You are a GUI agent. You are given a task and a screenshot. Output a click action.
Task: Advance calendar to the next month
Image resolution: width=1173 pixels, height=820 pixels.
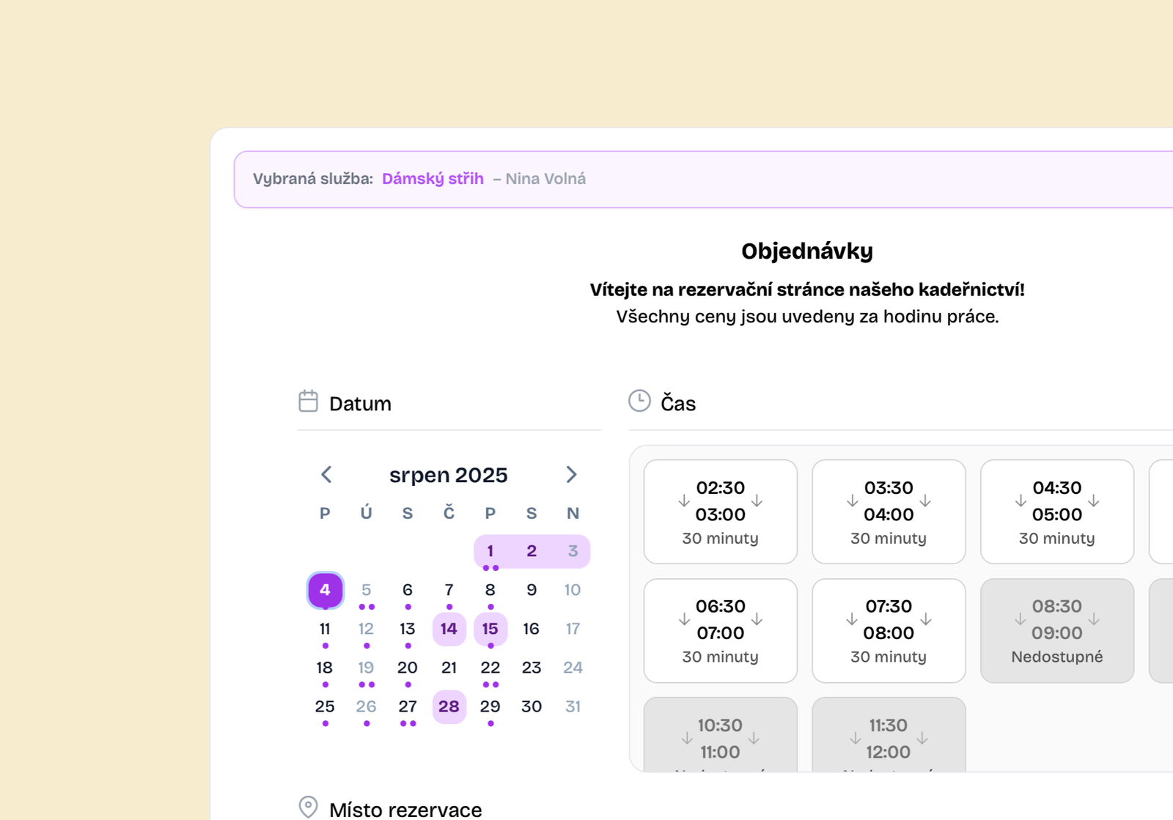click(571, 475)
